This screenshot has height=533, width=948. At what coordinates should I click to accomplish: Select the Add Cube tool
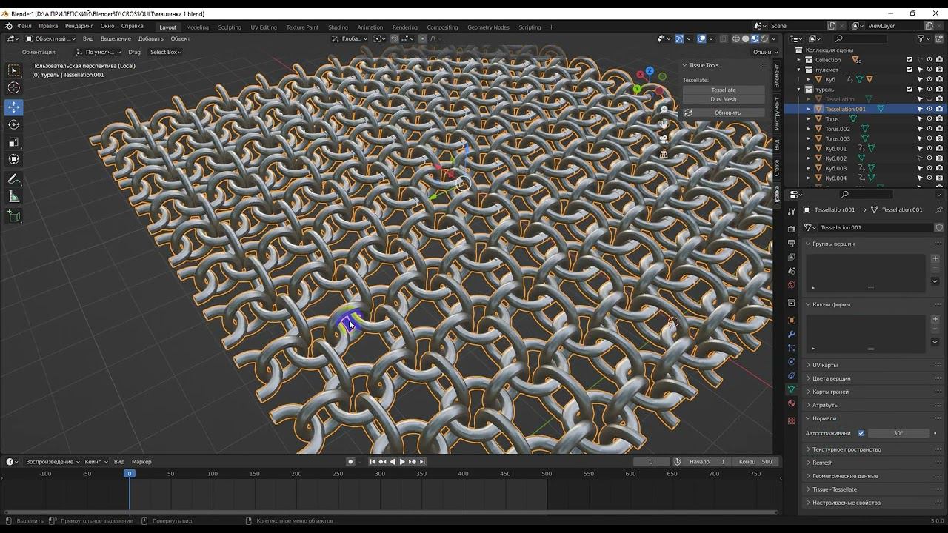coord(14,216)
